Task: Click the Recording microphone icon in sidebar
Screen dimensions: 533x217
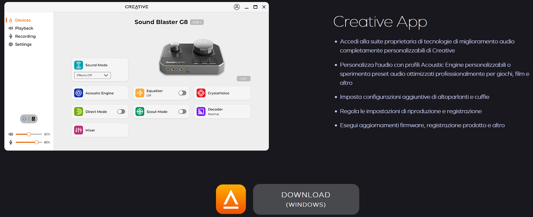Action: coord(11,36)
